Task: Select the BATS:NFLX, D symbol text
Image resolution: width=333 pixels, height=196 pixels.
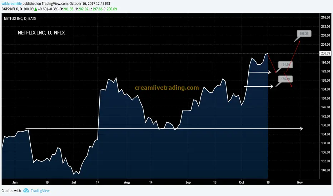Action: [x=12, y=9]
